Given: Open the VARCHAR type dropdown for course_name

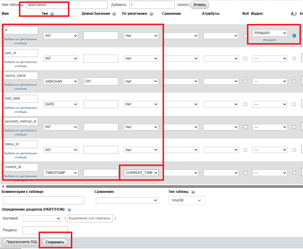Looking at the screenshot, I should point(61,81).
